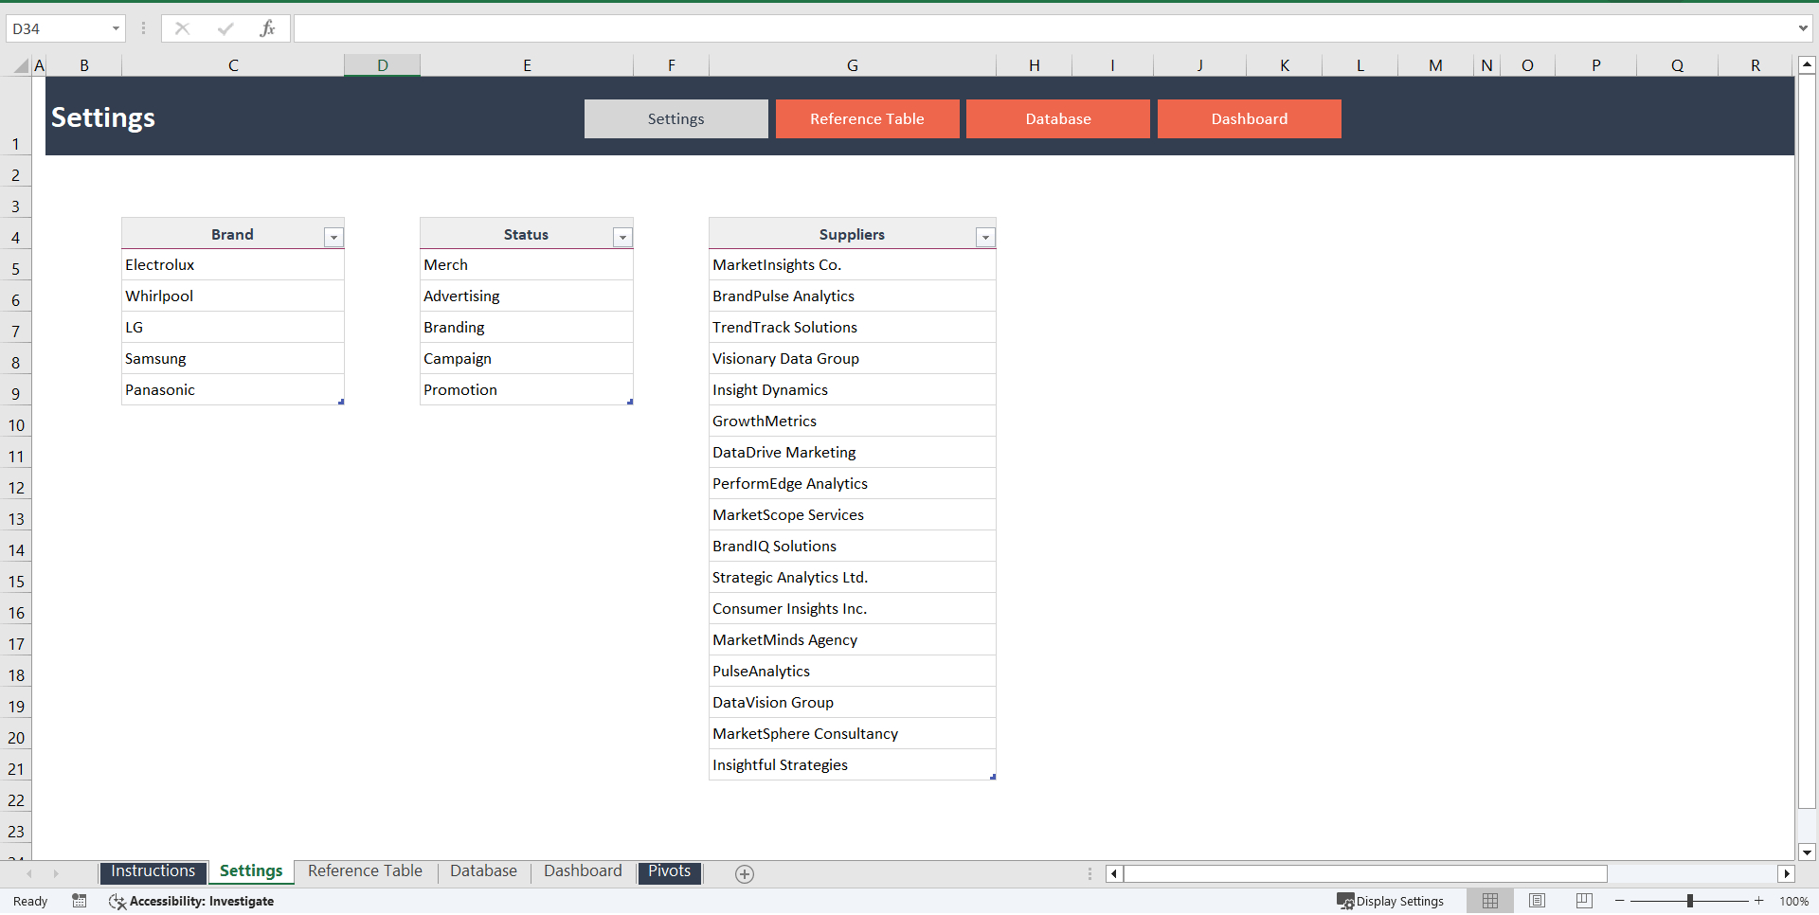Select column G header

click(853, 65)
